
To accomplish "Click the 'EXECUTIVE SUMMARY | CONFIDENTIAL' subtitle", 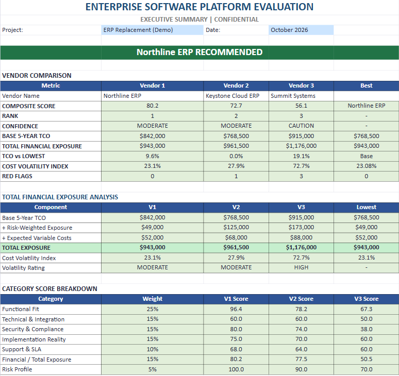I will [x=199, y=20].
